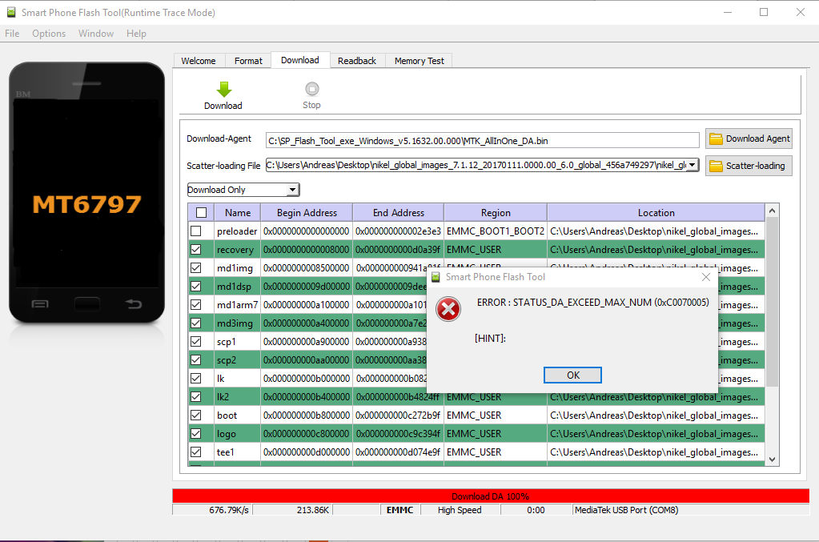819x542 pixels.
Task: Click the phone's home button graphic
Action: pyautogui.click(x=86, y=303)
